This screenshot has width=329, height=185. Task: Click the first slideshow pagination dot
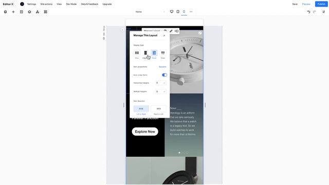[x=179, y=153]
